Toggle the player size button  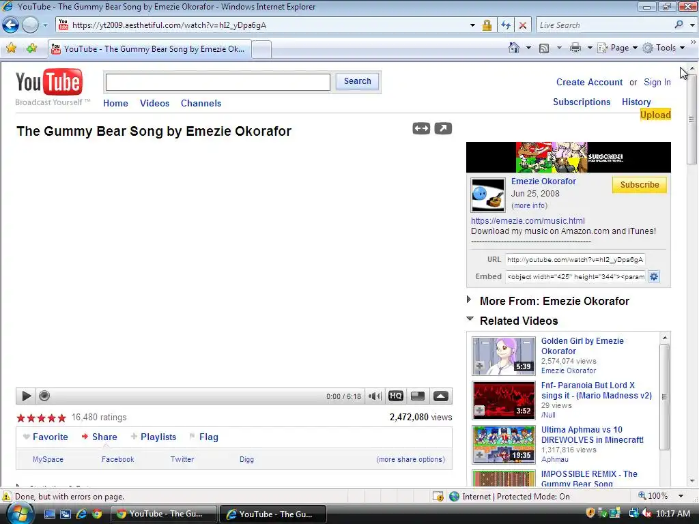[x=418, y=396]
